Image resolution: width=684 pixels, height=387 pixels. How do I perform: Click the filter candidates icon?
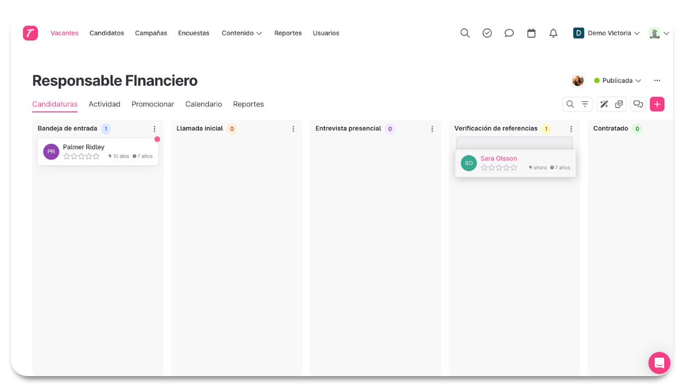click(585, 104)
